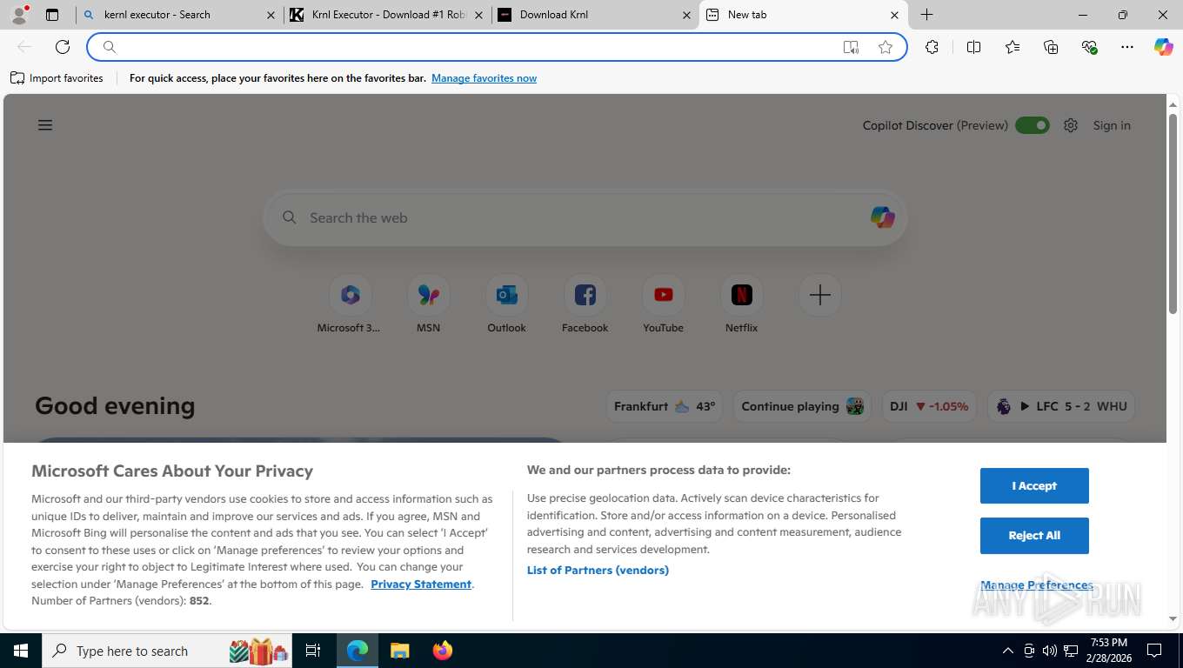This screenshot has height=668, width=1183.
Task: Click the Edge taskbar icon
Action: [x=358, y=651]
